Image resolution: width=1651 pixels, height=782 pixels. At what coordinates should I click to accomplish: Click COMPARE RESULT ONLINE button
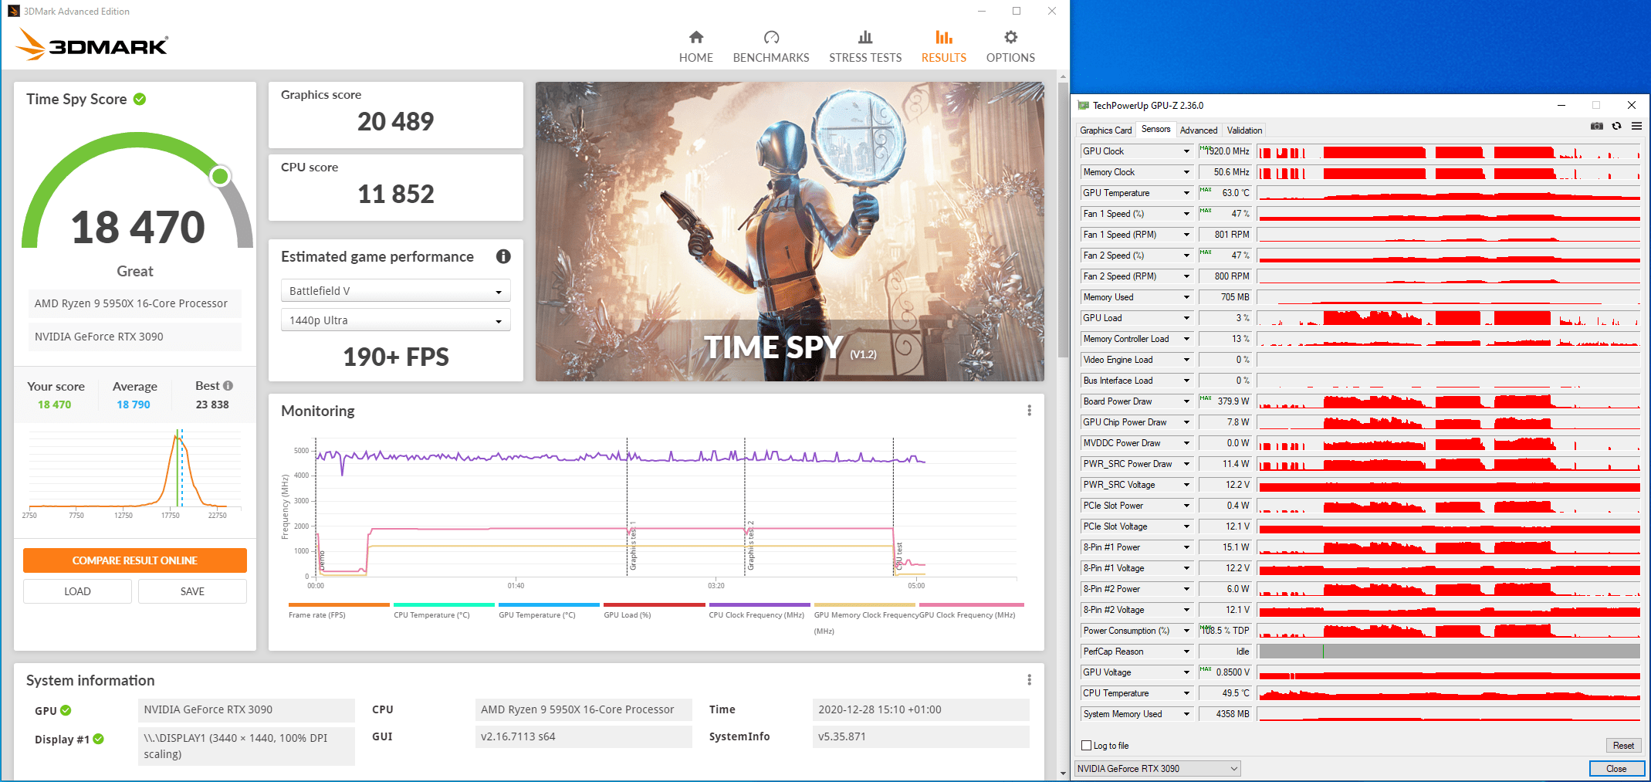[x=135, y=560]
